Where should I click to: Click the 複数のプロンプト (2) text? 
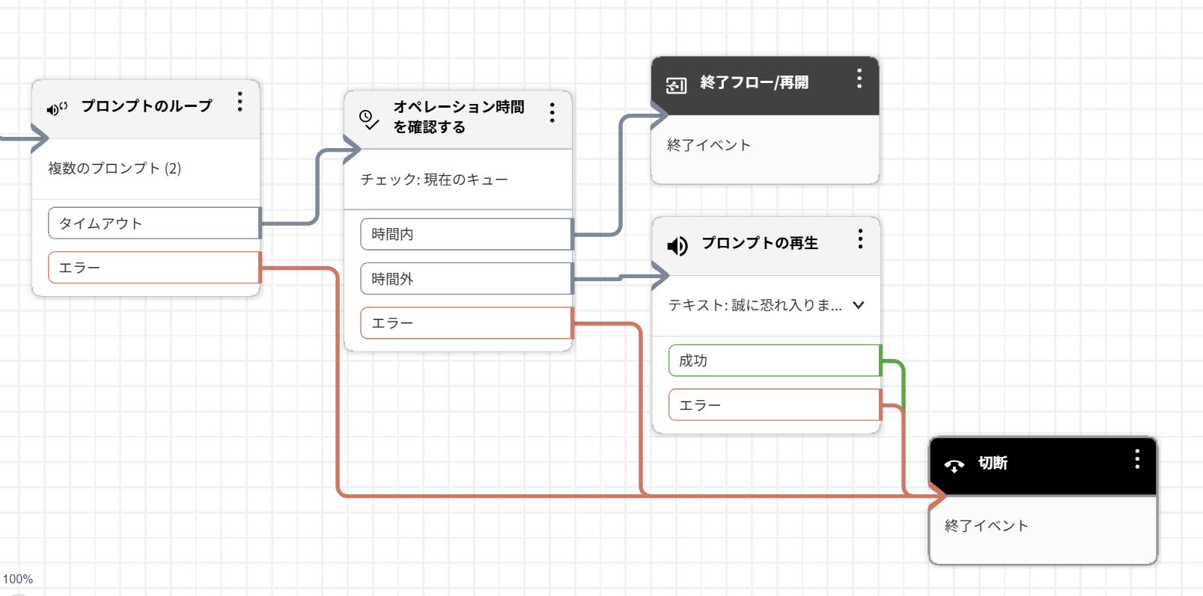115,168
